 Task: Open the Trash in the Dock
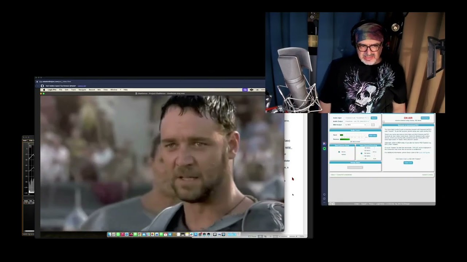pyautogui.click(x=238, y=234)
